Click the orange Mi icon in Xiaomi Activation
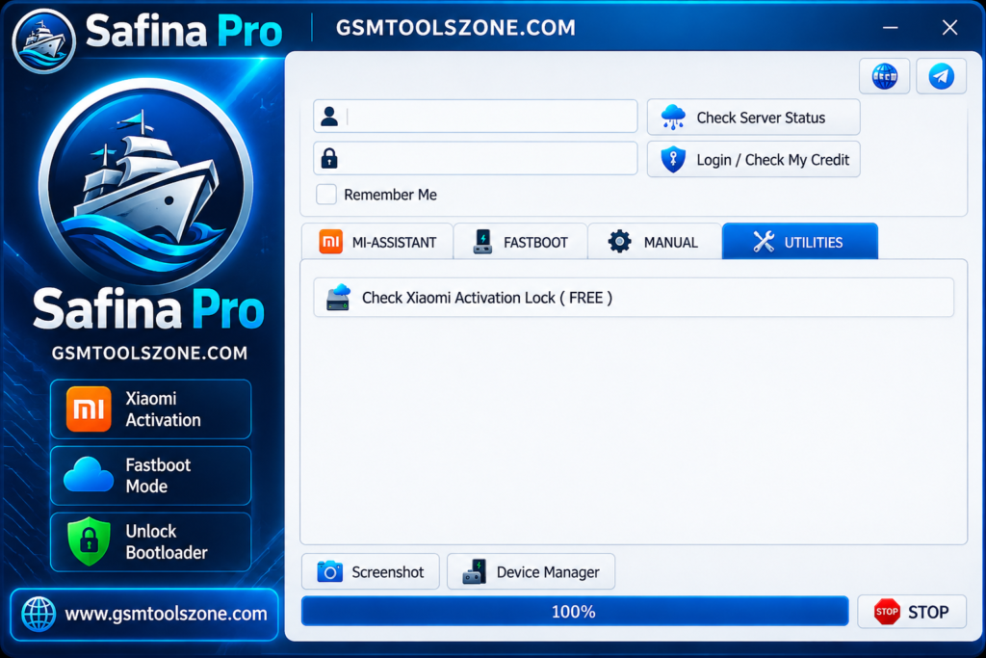The width and height of the screenshot is (986, 658). 89,408
